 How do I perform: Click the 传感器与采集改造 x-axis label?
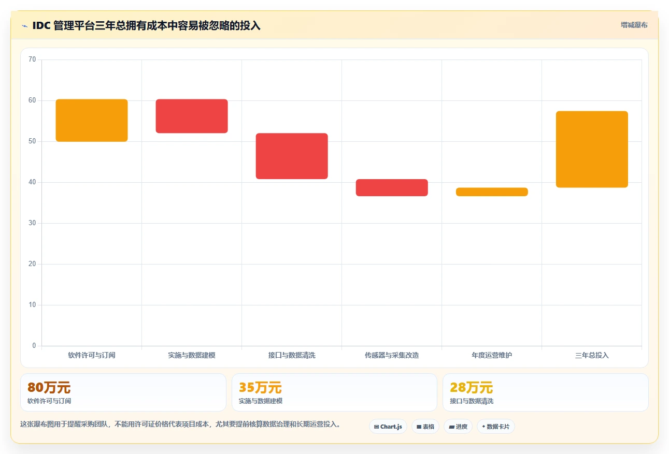click(392, 355)
